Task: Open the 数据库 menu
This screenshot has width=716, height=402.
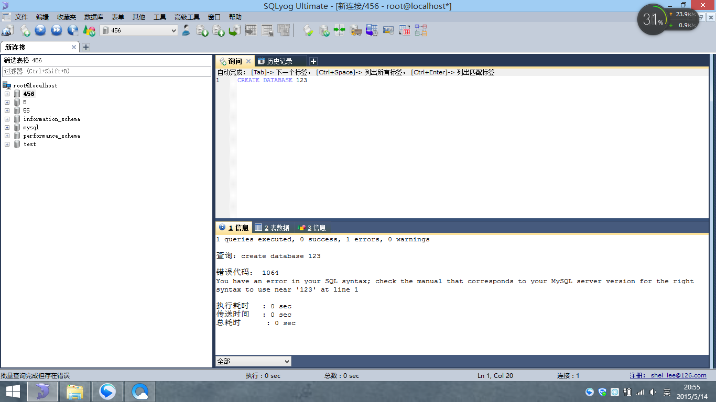Action: point(94,17)
